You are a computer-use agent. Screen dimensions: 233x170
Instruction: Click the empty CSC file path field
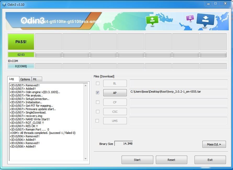coord(178,111)
